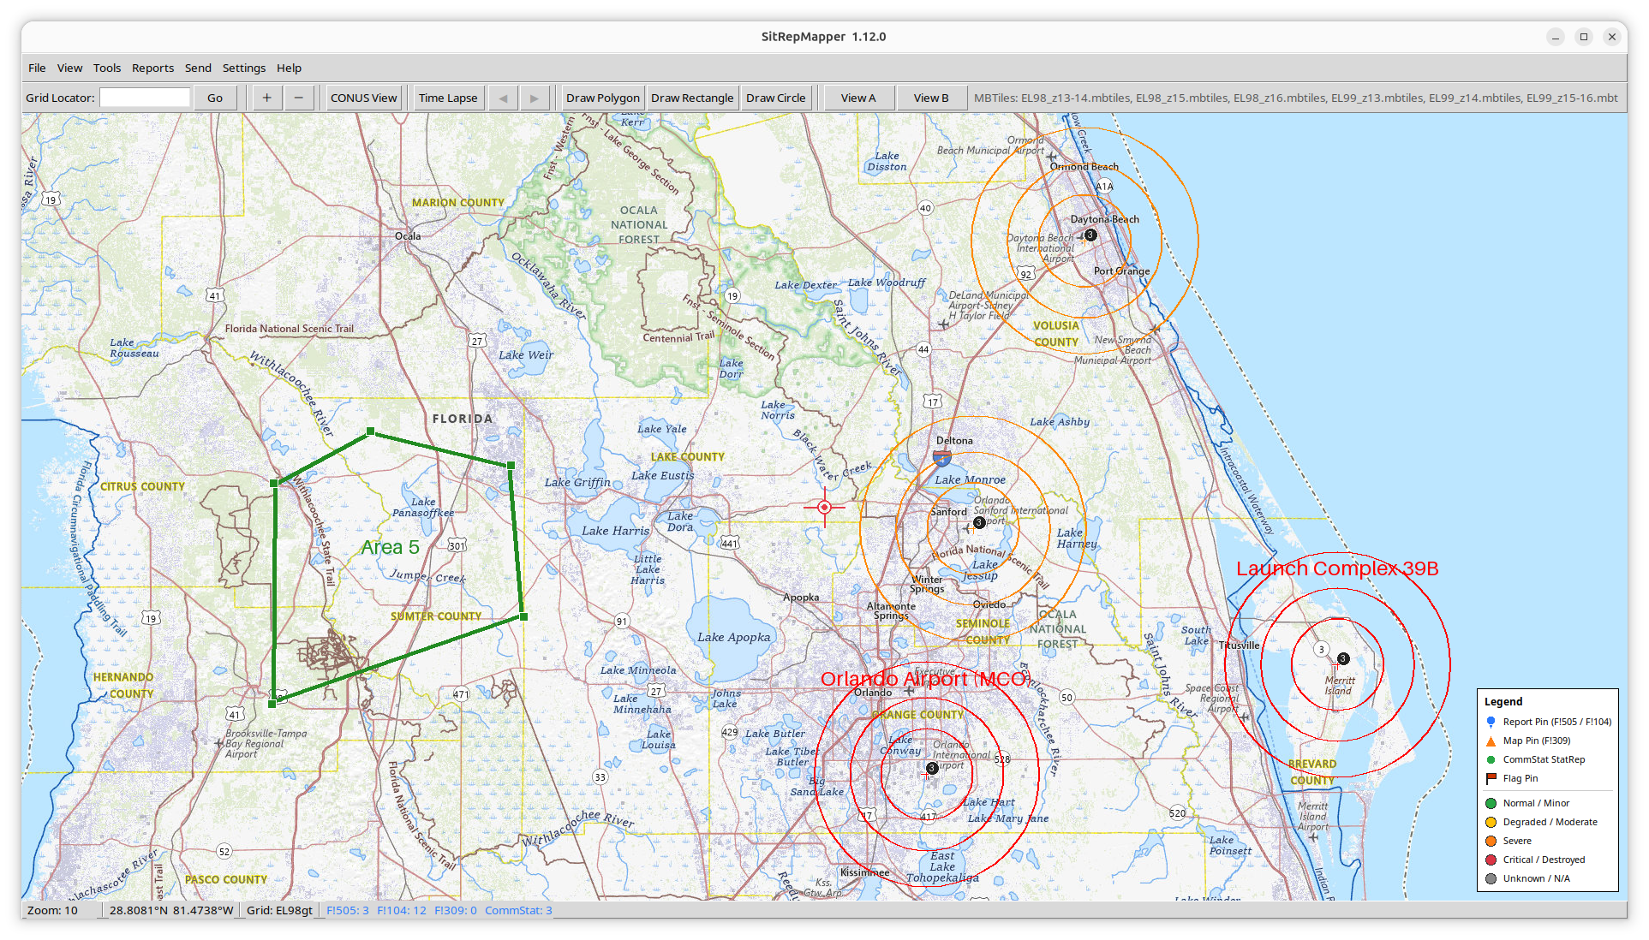This screenshot has height=940, width=1649.
Task: Click the yellow Degraded / Moderate swatch
Action: click(1491, 822)
